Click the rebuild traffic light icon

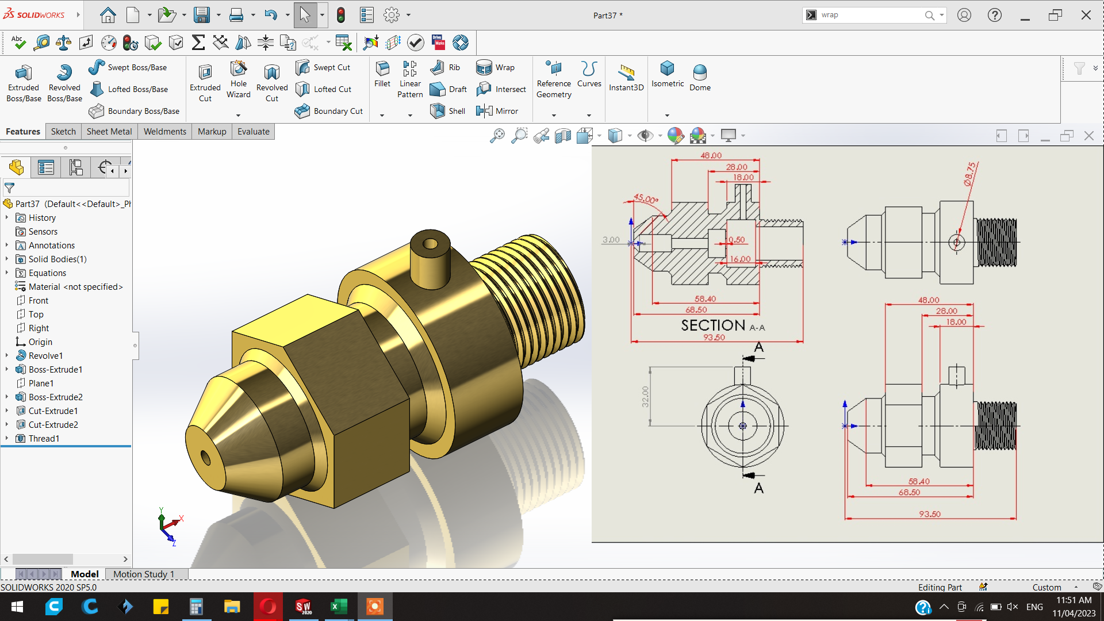pos(341,15)
